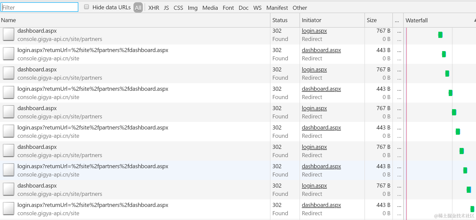Click waterfall bar of topmost dashboard.aspx request

[x=440, y=35]
